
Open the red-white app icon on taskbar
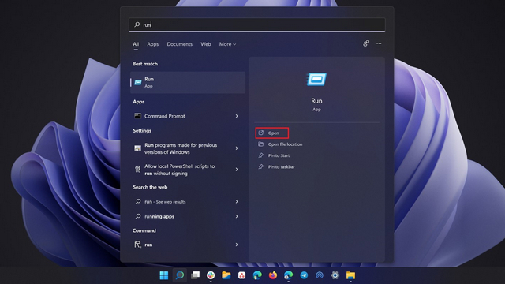coord(242,275)
